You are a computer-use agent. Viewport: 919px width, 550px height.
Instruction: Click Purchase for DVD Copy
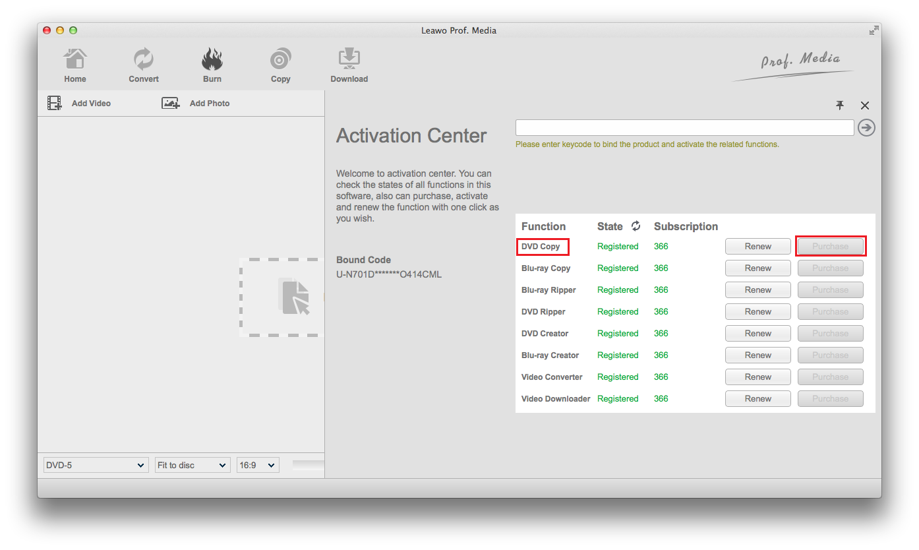pos(830,247)
